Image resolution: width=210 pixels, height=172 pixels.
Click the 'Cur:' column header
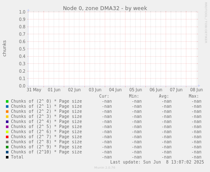[x=104, y=96]
